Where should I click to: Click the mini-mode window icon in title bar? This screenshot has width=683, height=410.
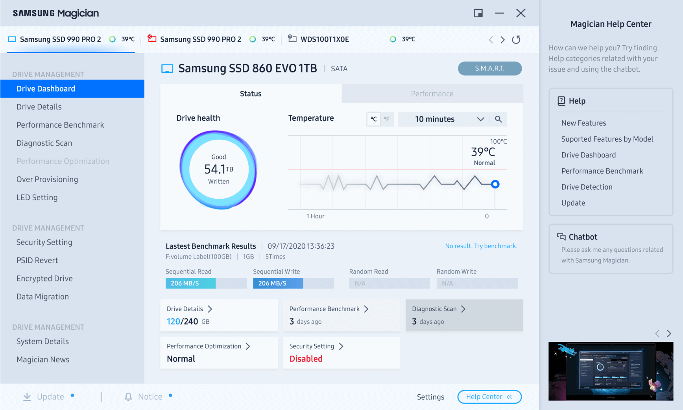pos(478,13)
